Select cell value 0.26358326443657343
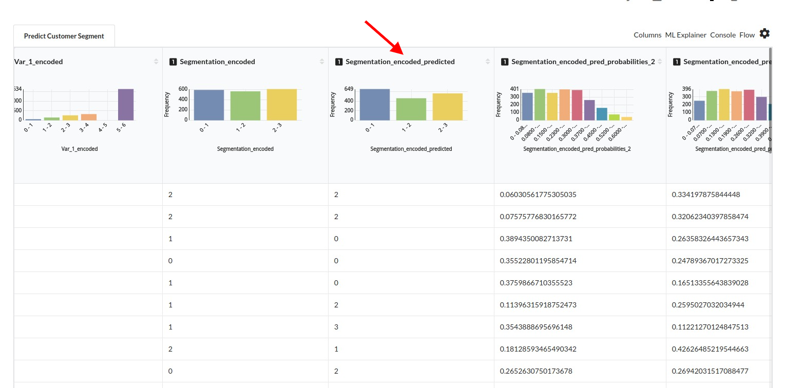This screenshot has height=388, width=785. [710, 239]
